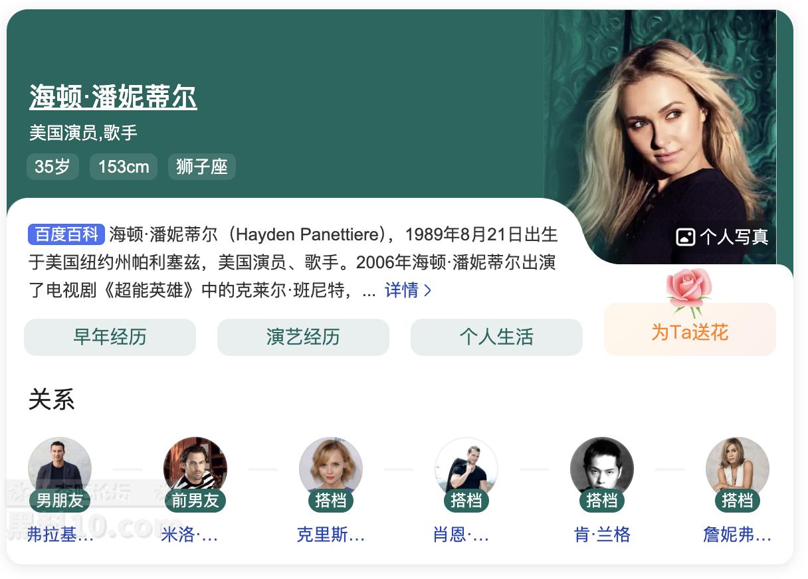The height and width of the screenshot is (579, 808).
Task: Click the 米洛·… name link
Action: point(189,535)
